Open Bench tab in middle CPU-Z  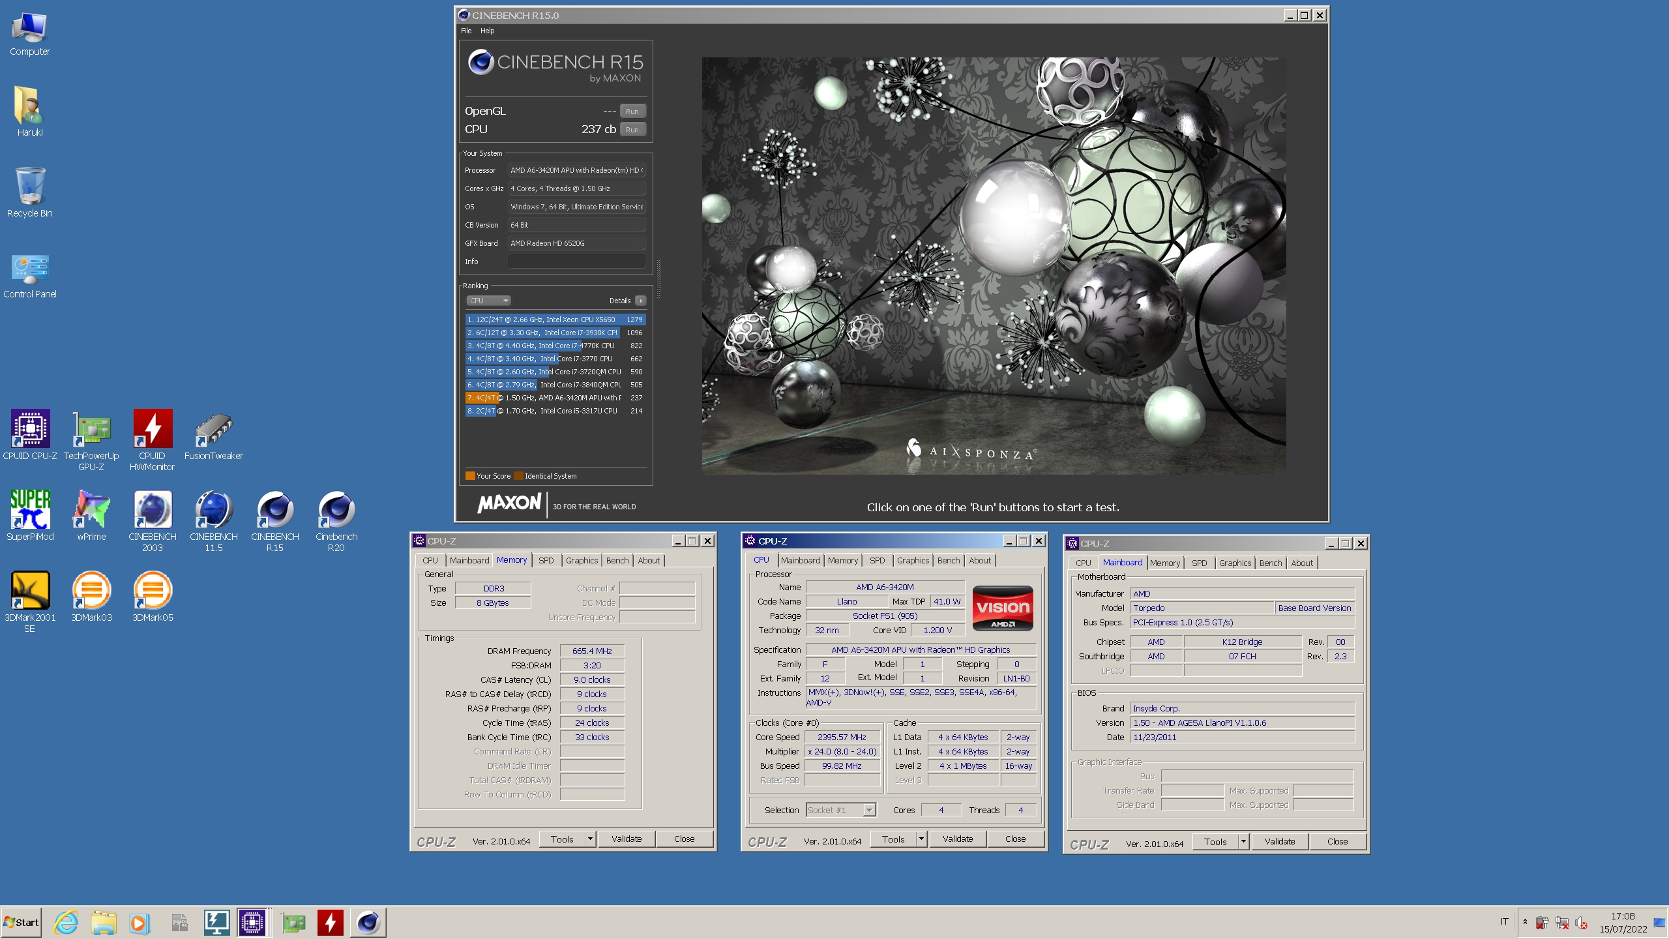coord(949,560)
